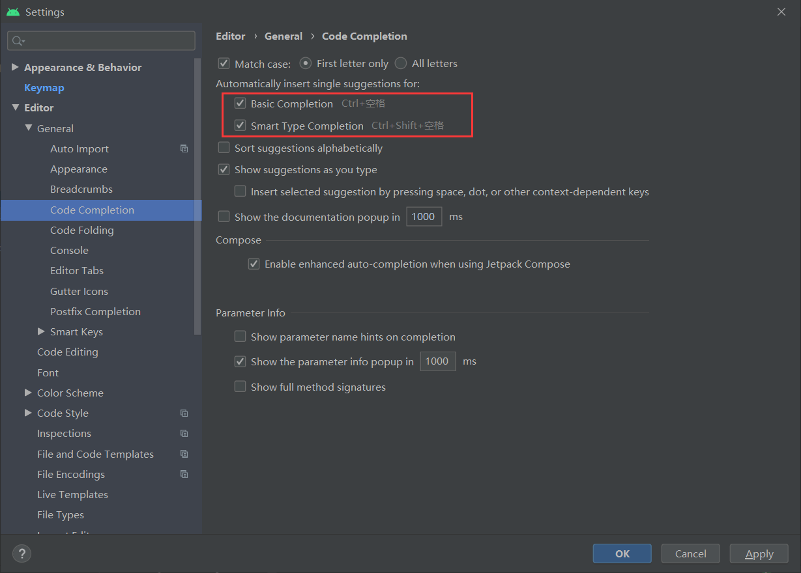Open the Code Editing settings
Image resolution: width=801 pixels, height=573 pixels.
[67, 352]
